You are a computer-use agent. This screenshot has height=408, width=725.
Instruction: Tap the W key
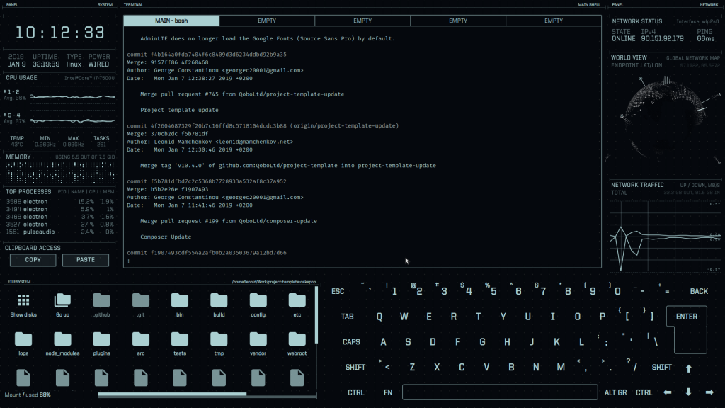pyautogui.click(x=404, y=317)
